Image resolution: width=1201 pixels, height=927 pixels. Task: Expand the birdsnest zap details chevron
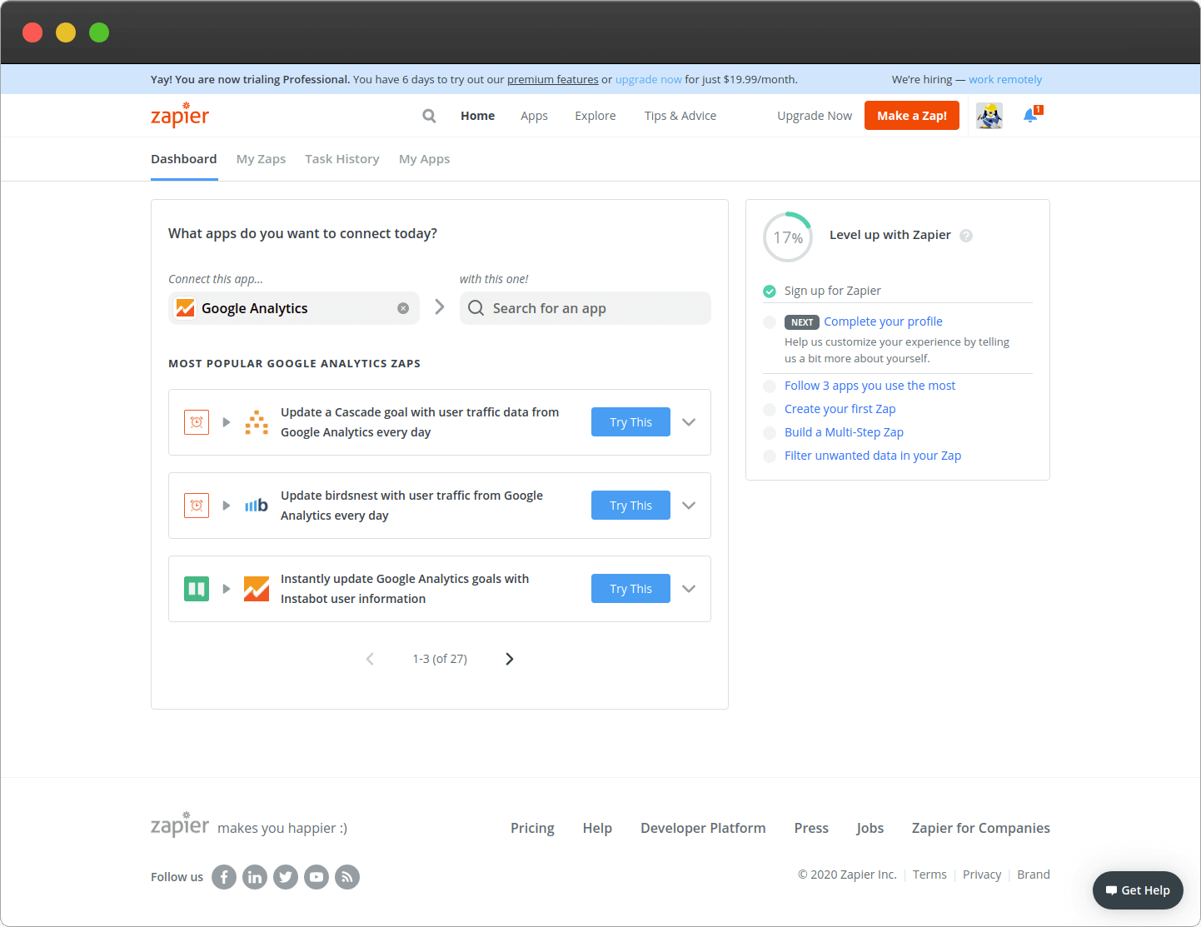click(689, 506)
